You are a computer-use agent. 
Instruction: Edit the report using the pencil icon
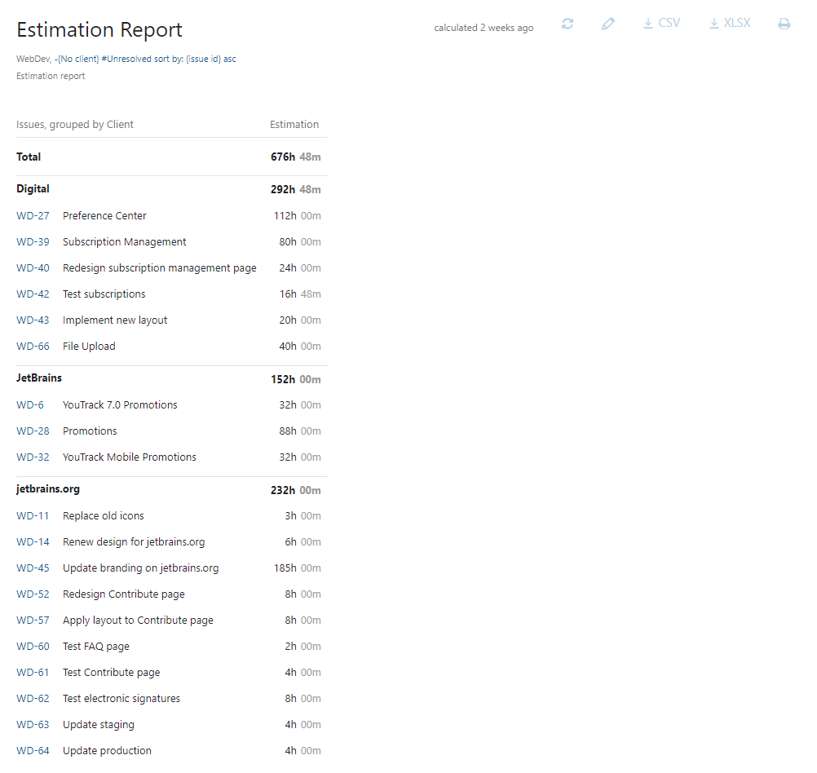click(607, 24)
